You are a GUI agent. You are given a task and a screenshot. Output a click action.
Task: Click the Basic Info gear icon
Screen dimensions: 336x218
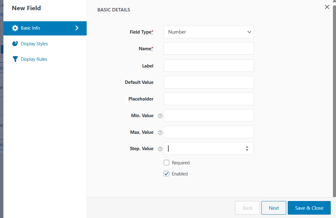(15, 28)
